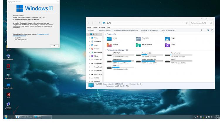
Task: Collapse the Périphériques et lecteurs (7) group
Action: pos(106,50)
